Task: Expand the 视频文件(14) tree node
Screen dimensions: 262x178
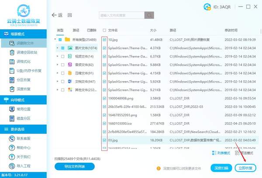Action: (x=58, y=56)
